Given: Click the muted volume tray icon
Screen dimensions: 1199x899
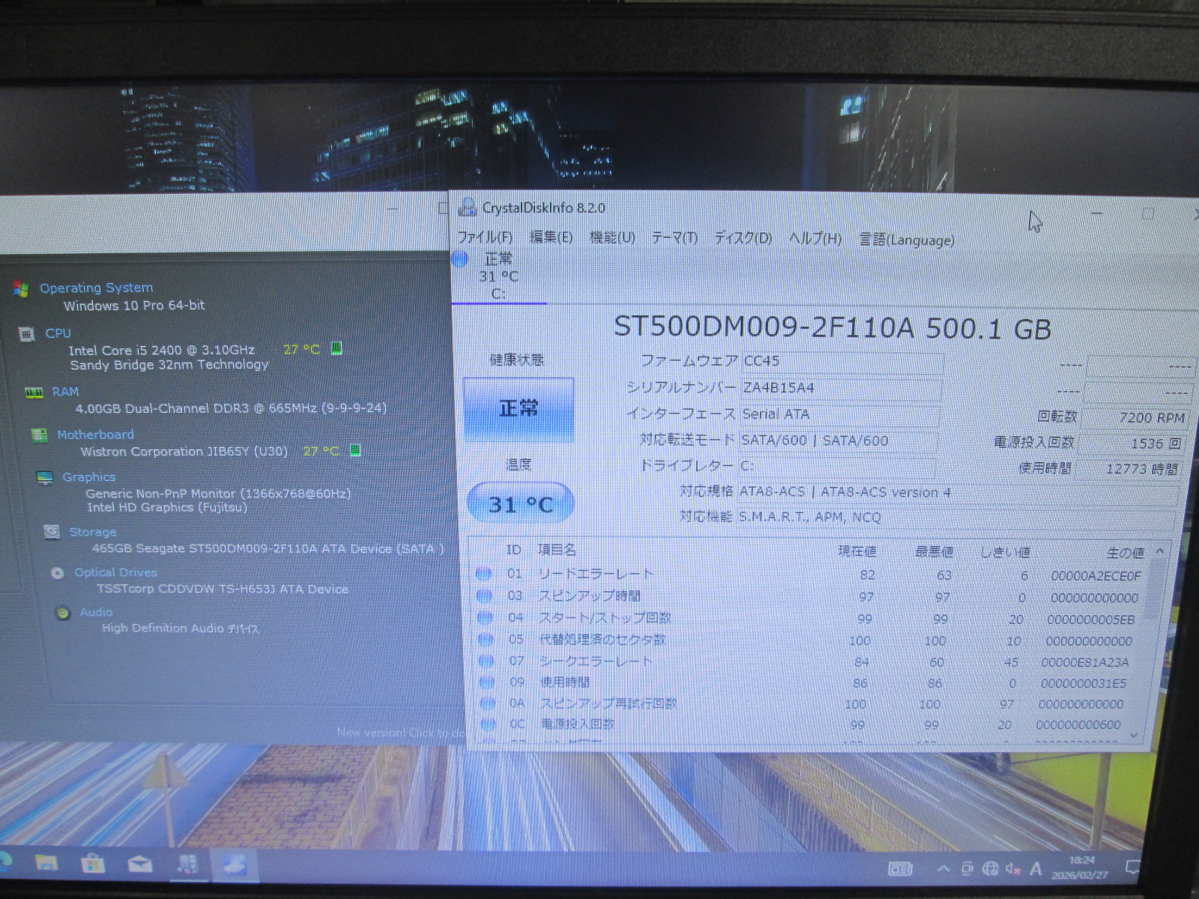Looking at the screenshot, I should (1012, 869).
